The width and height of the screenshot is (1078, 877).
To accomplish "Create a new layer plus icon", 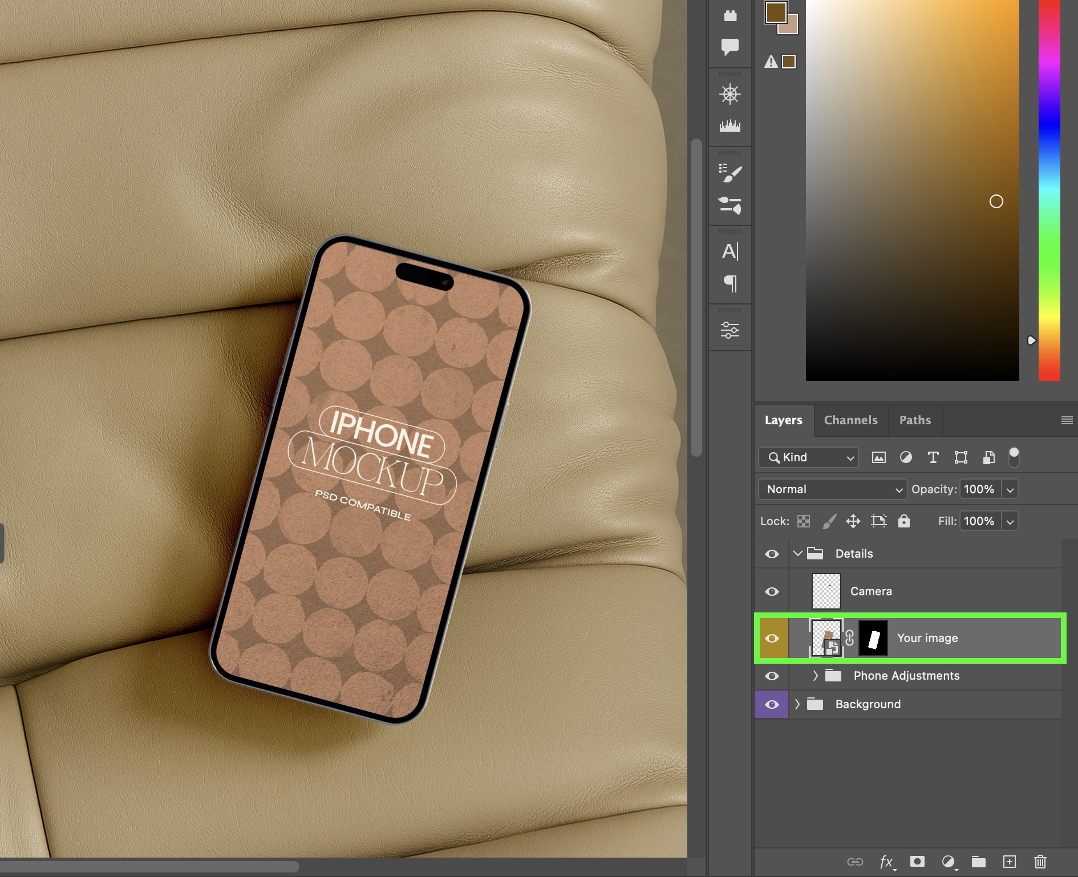I will pos(1010,862).
